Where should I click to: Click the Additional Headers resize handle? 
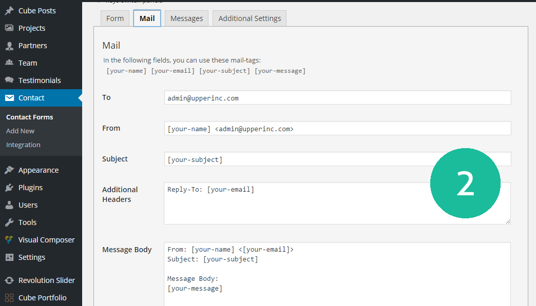pyautogui.click(x=508, y=221)
